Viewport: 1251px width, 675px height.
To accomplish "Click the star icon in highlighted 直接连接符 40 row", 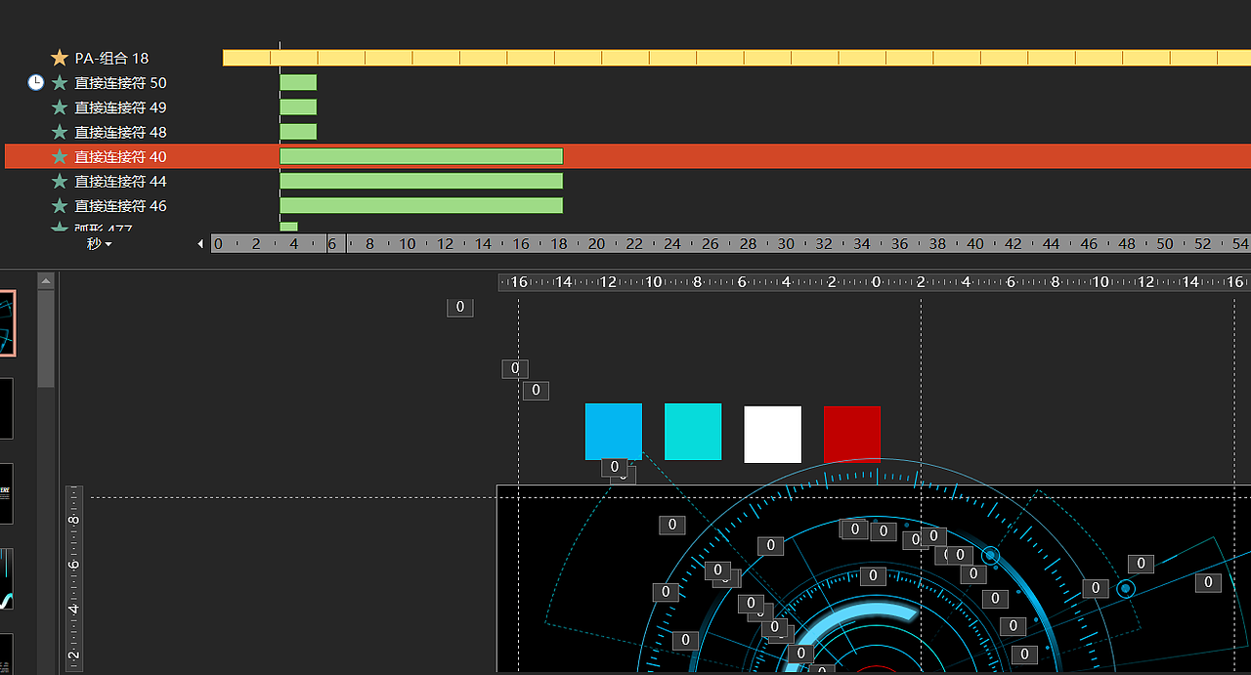I will click(60, 156).
